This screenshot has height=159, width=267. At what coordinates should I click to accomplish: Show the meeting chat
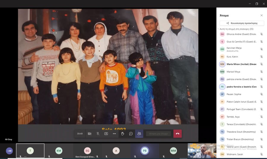click(x=131, y=134)
